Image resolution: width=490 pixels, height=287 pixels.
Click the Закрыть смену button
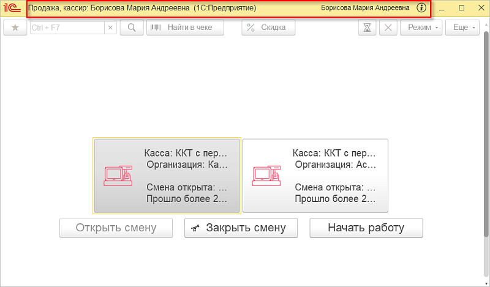pos(241,228)
